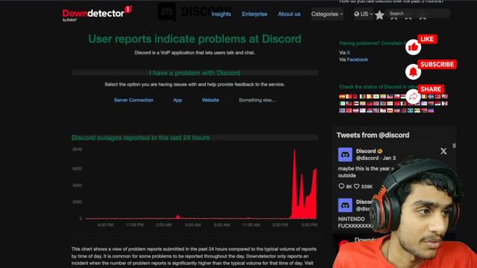Viewport: 477px width, 268px height.
Task: Click the Subscribe bell icon
Action: tap(413, 72)
